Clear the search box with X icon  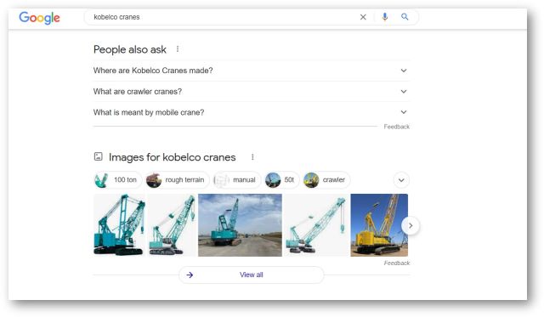(363, 17)
